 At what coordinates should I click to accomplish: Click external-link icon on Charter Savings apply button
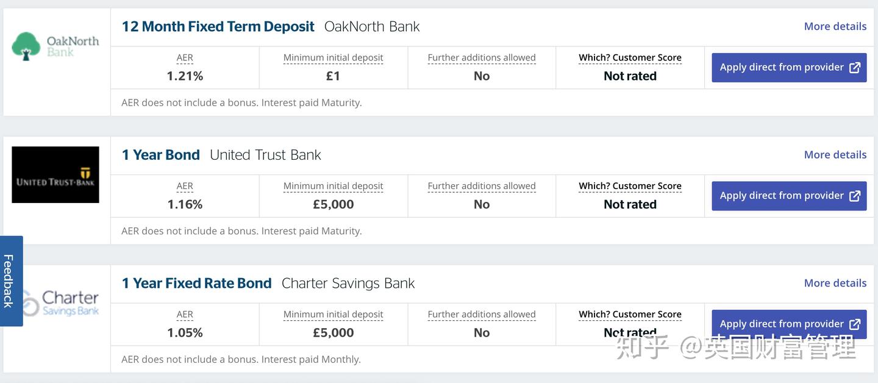(855, 324)
